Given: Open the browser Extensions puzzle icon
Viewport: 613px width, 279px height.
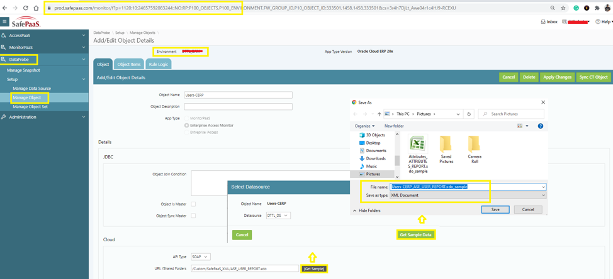Looking at the screenshot, I should pyautogui.click(x=597, y=8).
